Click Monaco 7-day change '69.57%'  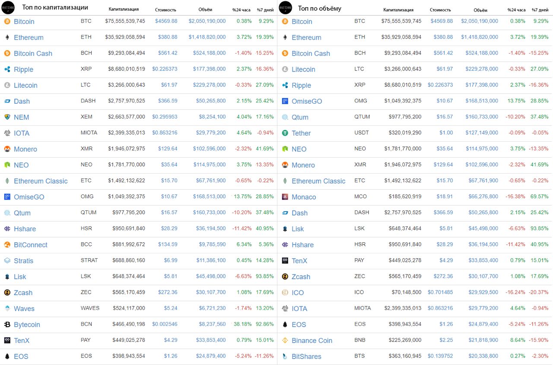540,196
